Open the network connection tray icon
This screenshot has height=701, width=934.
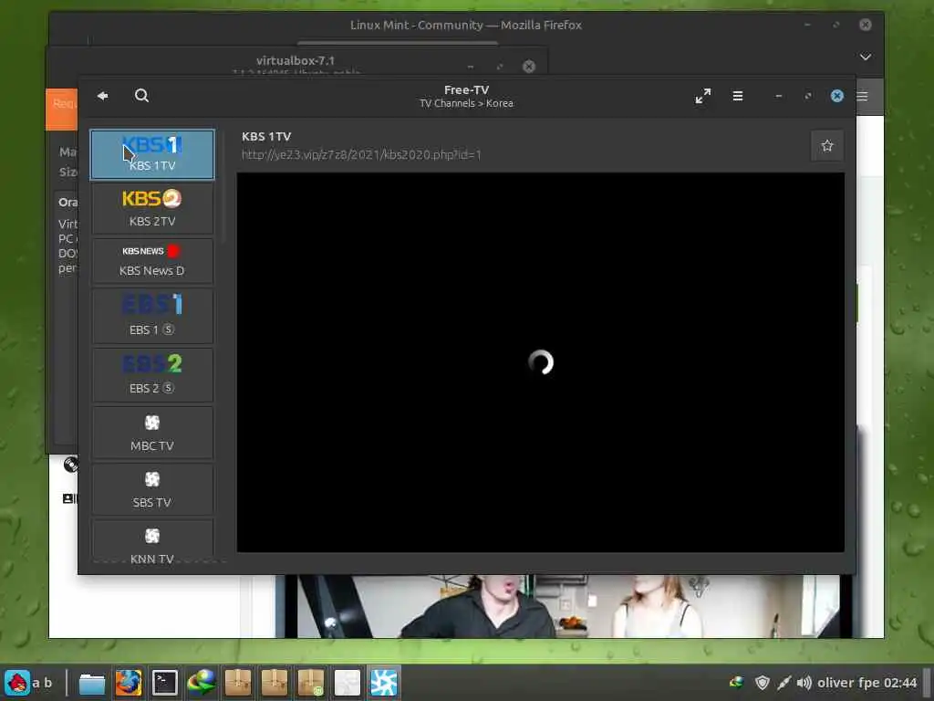coord(784,683)
